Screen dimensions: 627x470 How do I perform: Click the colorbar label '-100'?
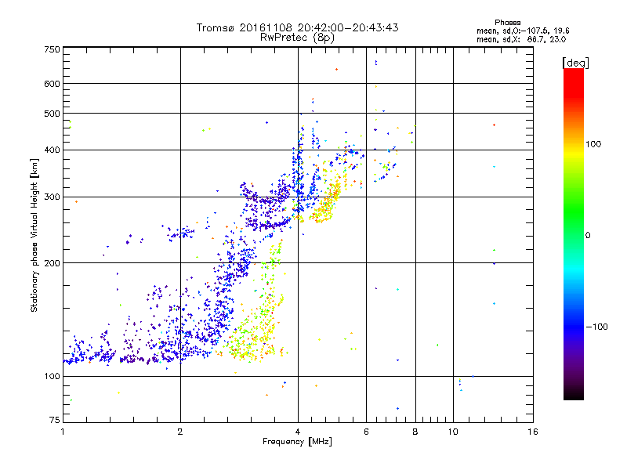click(597, 327)
